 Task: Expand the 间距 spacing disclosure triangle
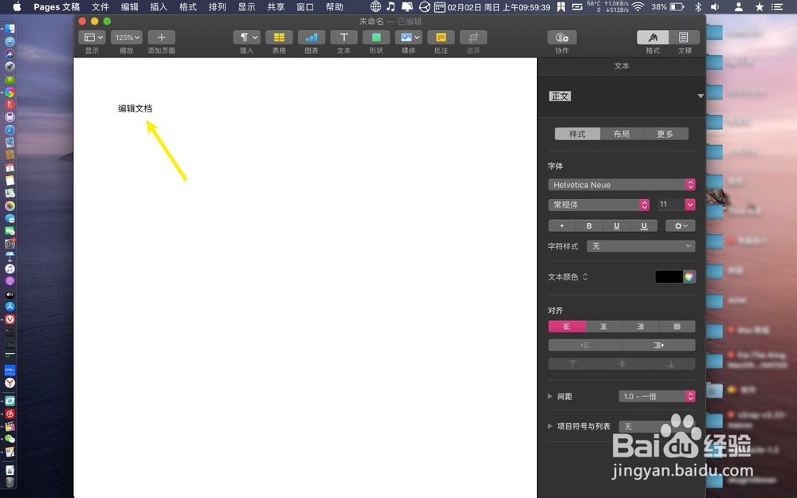[x=550, y=396]
